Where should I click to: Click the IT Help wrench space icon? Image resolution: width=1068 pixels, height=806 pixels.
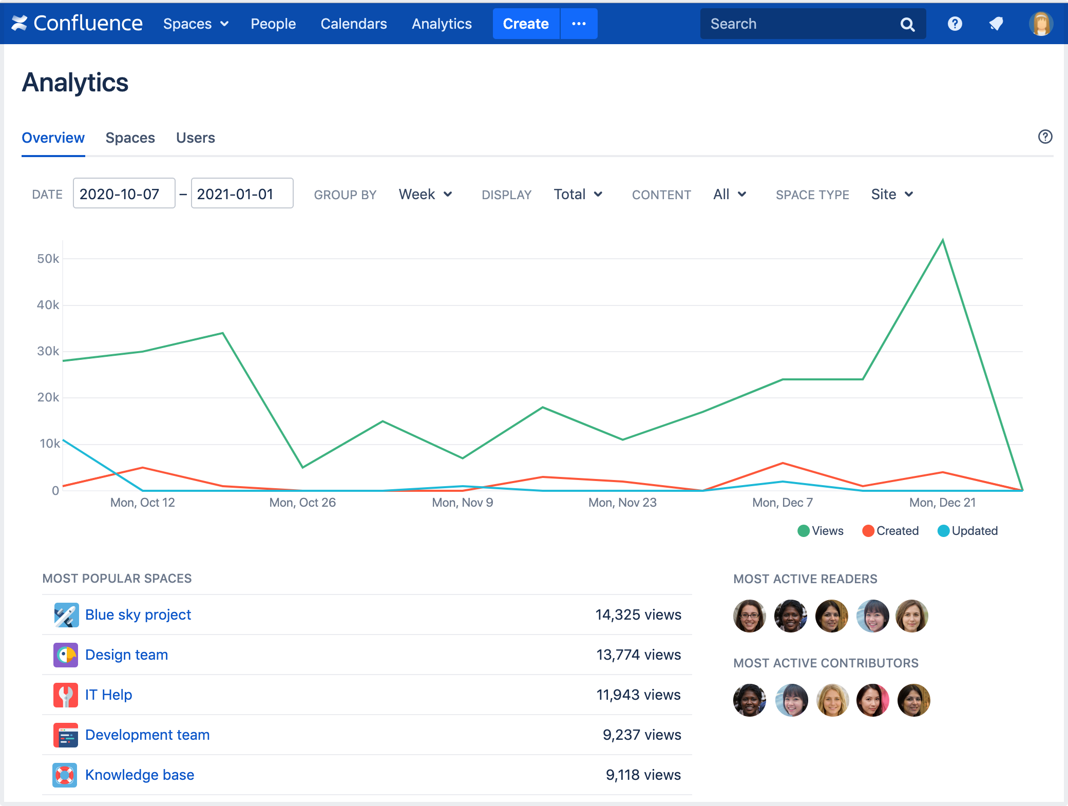[x=66, y=695]
